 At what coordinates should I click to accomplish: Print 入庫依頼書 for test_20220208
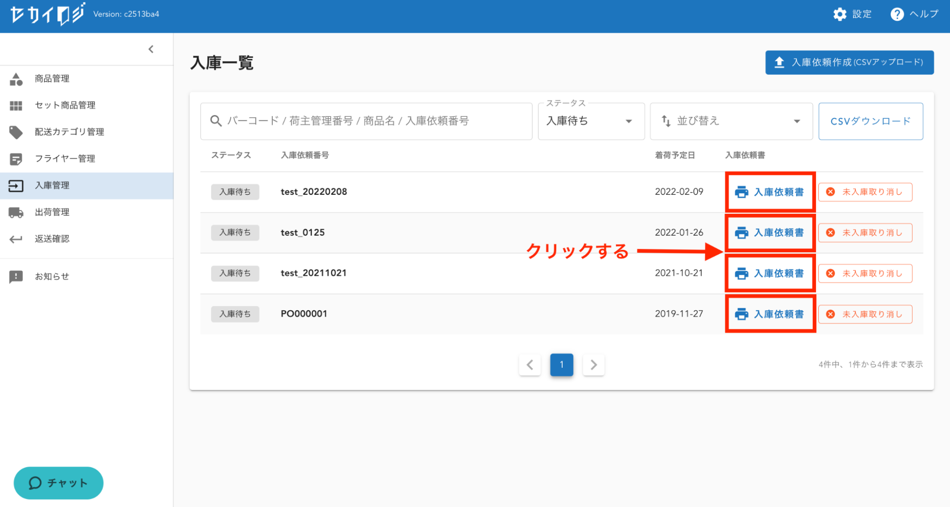pyautogui.click(x=770, y=192)
